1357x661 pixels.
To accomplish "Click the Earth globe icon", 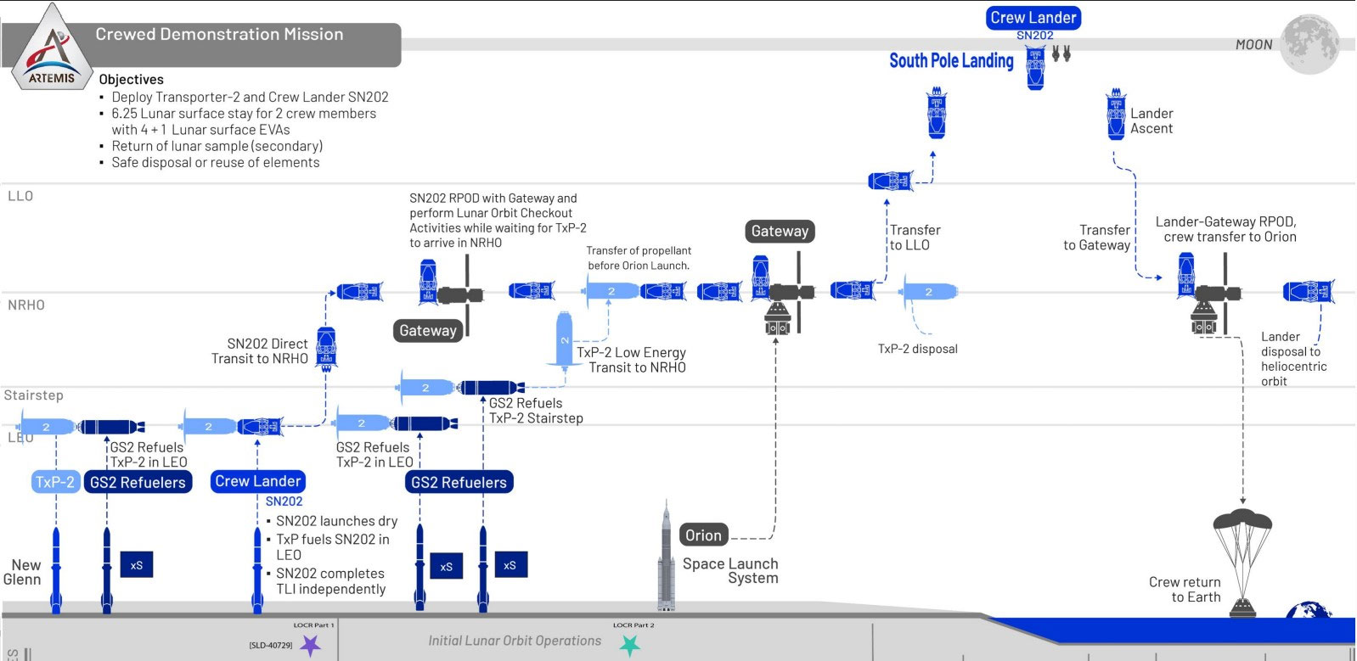I will point(1309,610).
